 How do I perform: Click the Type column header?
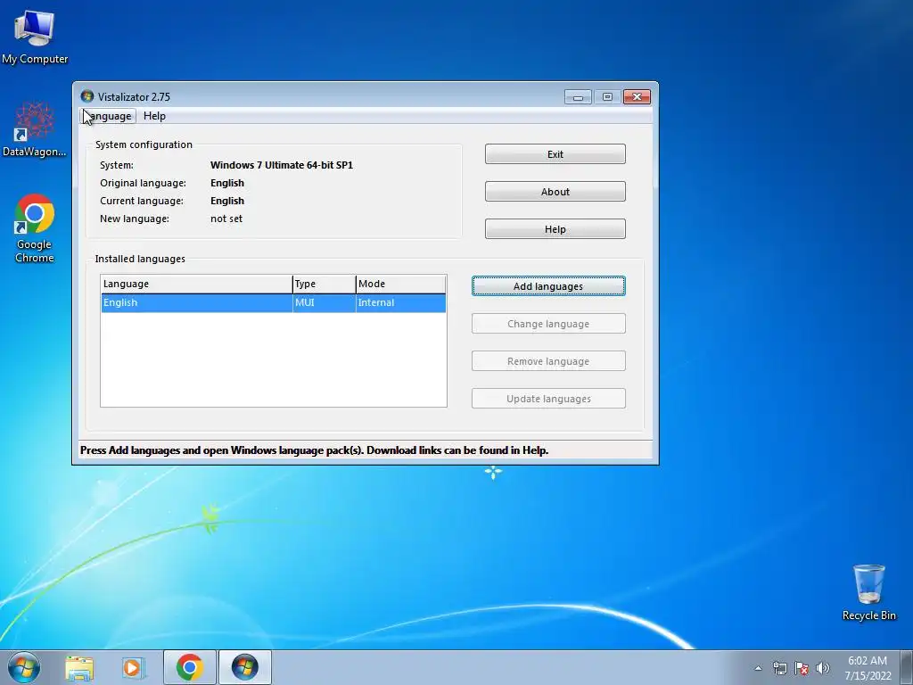point(324,284)
